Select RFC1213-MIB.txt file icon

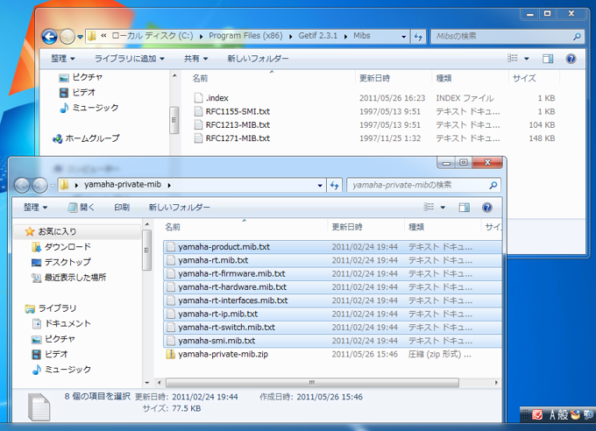coord(198,124)
